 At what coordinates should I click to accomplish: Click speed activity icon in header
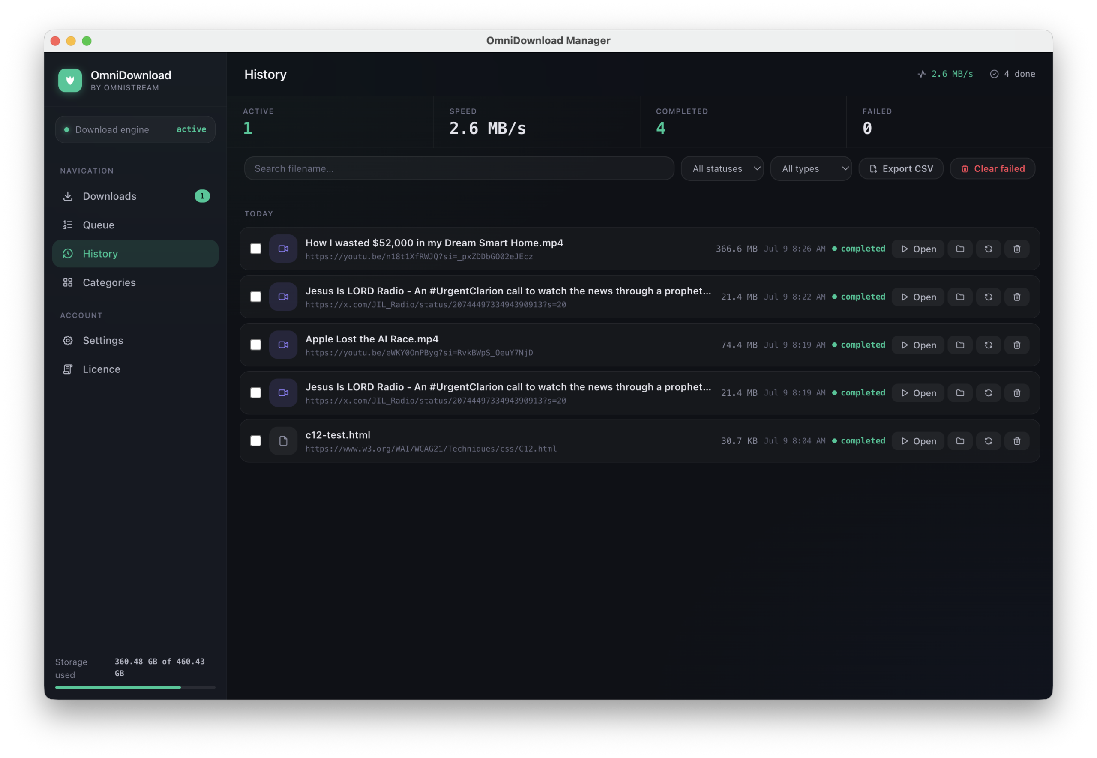click(x=922, y=74)
